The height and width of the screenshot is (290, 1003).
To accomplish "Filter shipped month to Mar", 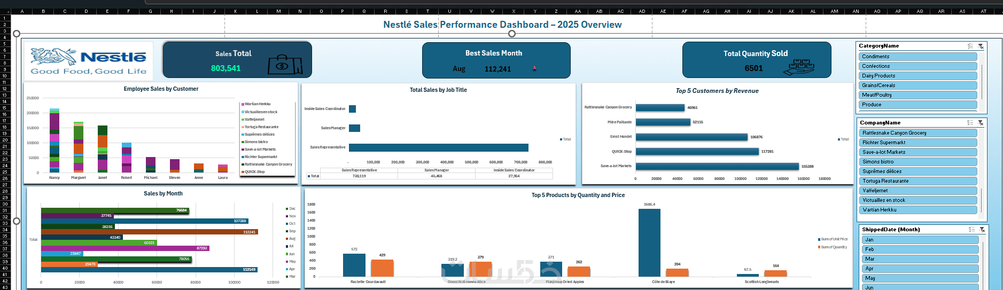I will pyautogui.click(x=920, y=259).
